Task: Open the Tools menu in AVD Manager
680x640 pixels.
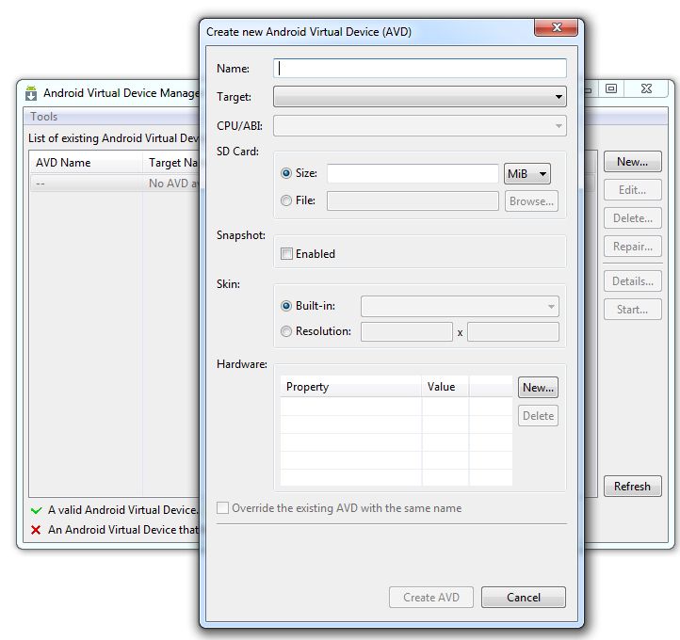Action: pos(44,117)
